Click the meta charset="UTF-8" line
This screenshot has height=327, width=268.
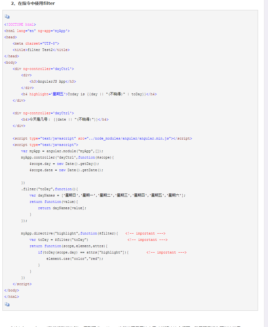(36, 44)
